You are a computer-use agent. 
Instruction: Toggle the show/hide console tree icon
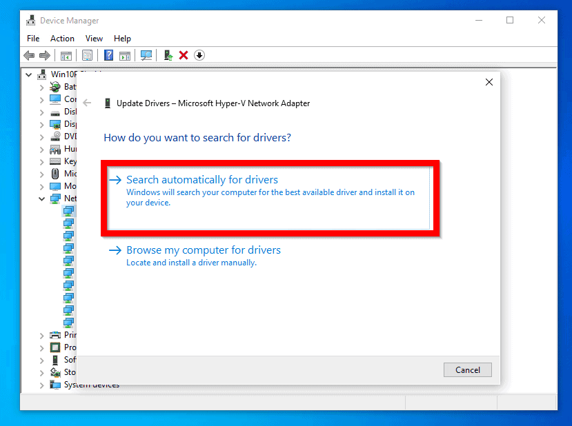(66, 55)
